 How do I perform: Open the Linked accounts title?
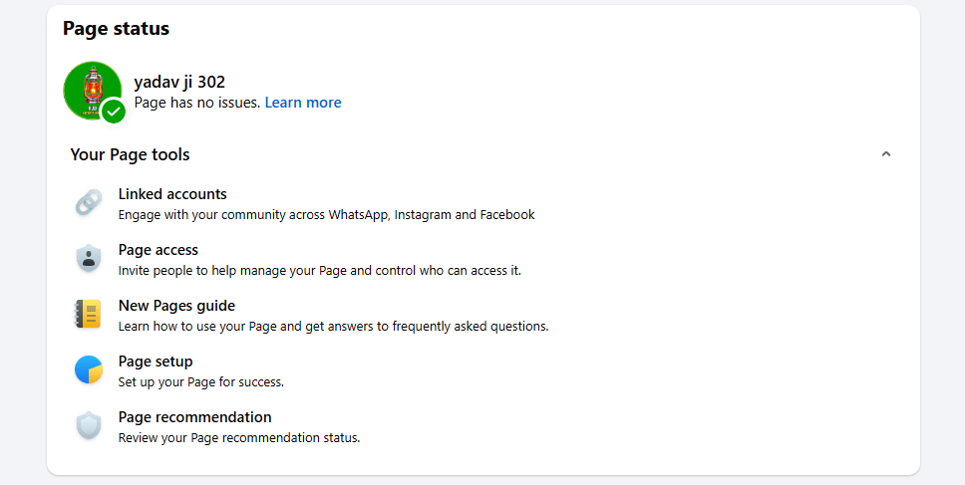coord(172,194)
